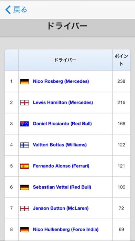Open Lewis Hamilton (Mercedes) link
Viewport: 135px width, 241px height.
(x=63, y=102)
